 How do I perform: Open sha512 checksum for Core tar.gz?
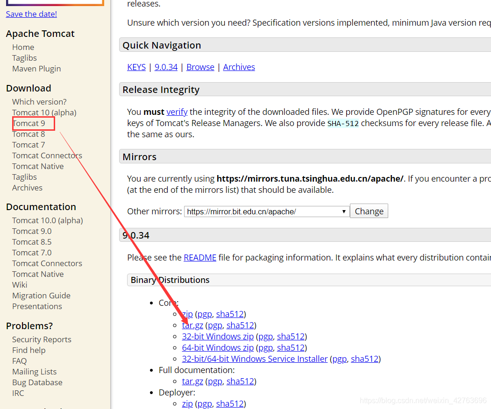point(240,325)
